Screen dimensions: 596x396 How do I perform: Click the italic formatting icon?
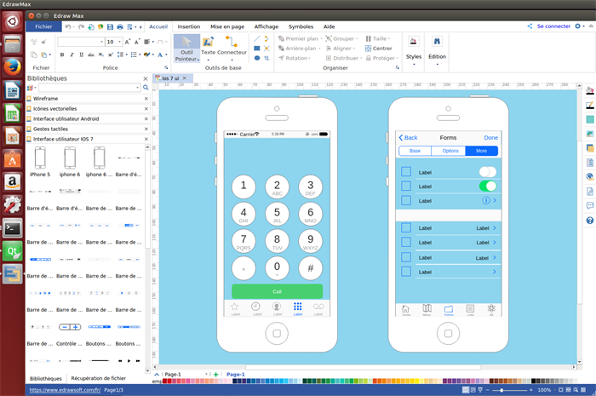(x=72, y=55)
